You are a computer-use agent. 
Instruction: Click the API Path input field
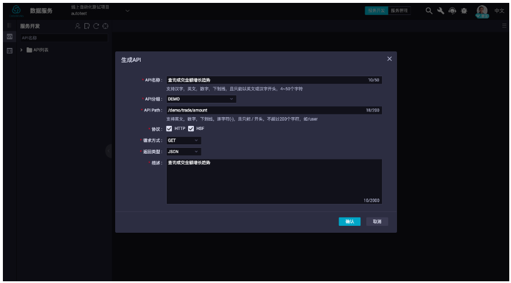pyautogui.click(x=274, y=110)
